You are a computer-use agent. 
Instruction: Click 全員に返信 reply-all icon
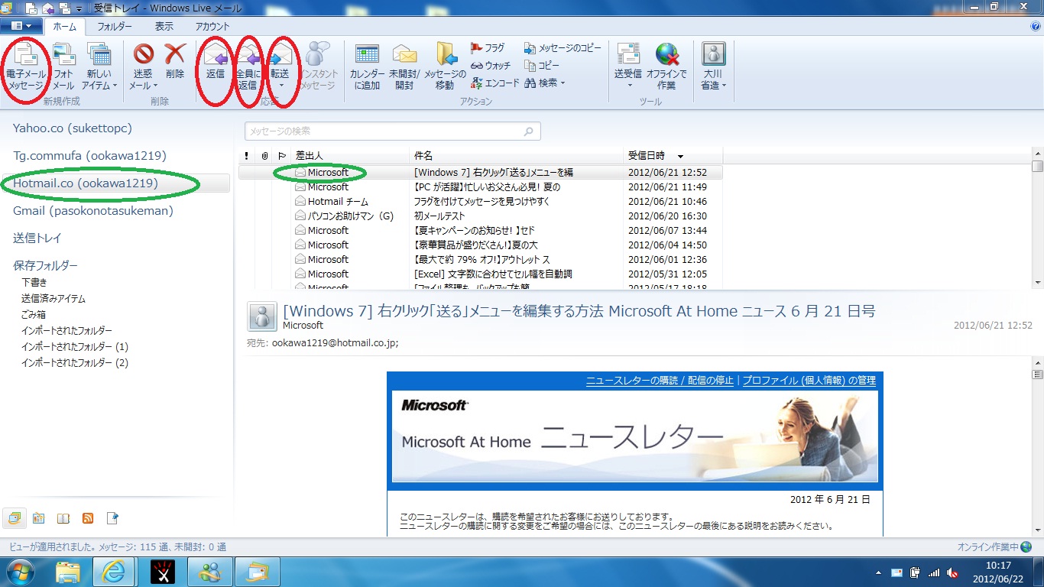[248, 66]
